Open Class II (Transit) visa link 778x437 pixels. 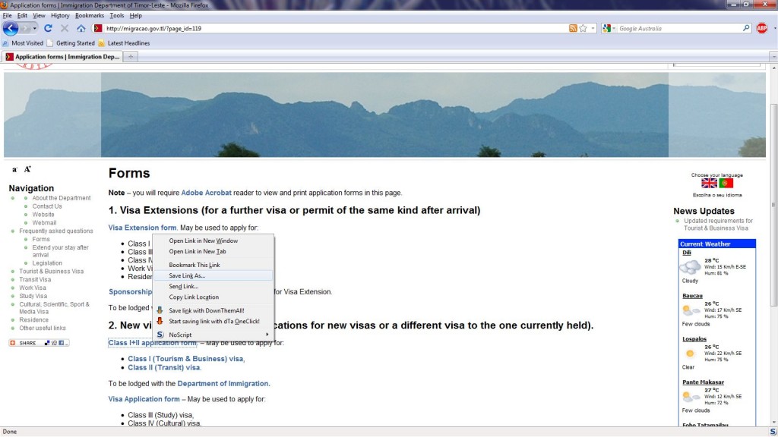[x=164, y=368]
